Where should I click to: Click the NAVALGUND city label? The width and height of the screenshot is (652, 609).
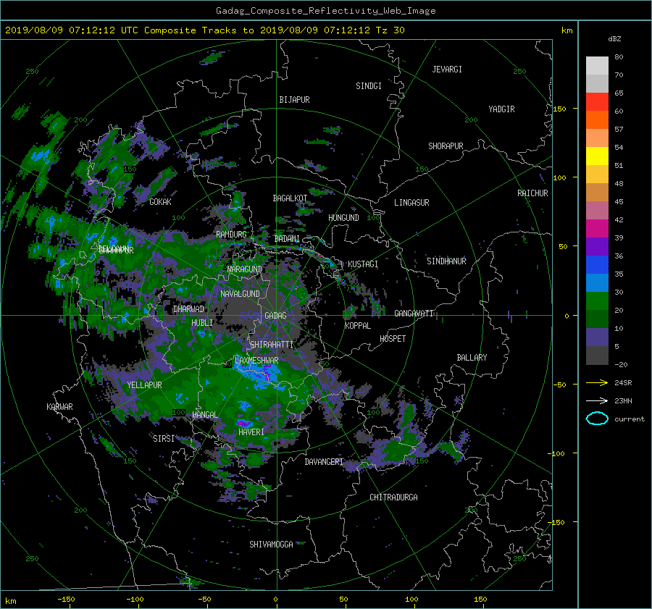point(240,294)
